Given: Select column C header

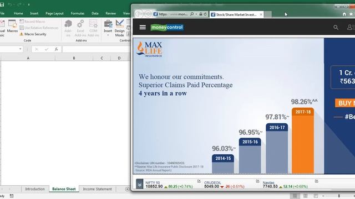Looking at the screenshot, I should coord(102,58).
